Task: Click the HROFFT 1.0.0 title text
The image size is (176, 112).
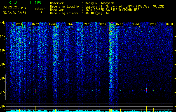Action: (x=22, y=2)
